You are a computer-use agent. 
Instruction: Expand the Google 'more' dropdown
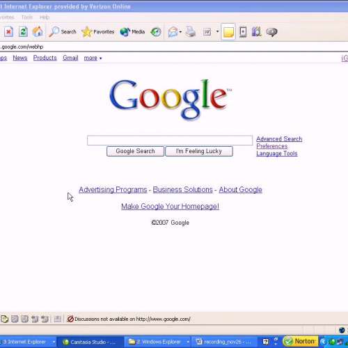click(93, 58)
